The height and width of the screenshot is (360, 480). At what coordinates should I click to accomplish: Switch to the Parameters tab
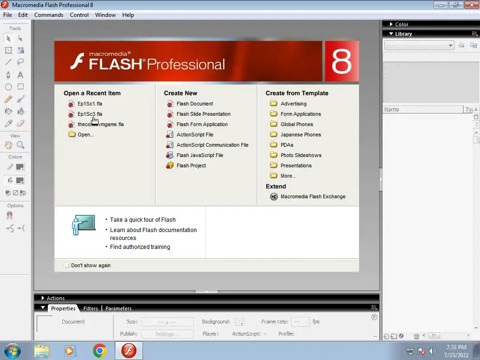(x=119, y=308)
